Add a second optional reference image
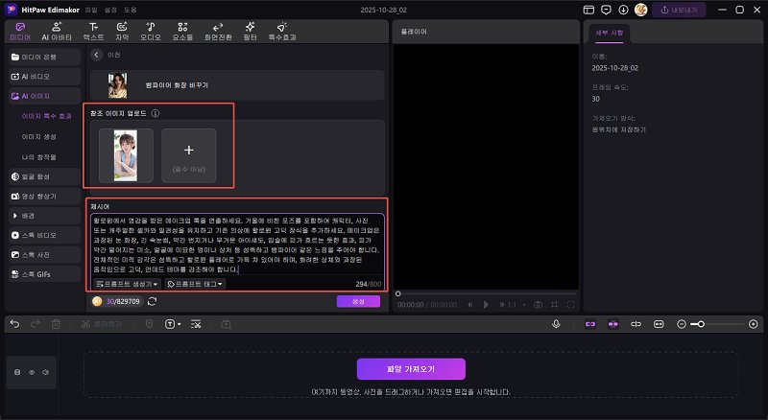The image size is (768, 420). point(188,155)
